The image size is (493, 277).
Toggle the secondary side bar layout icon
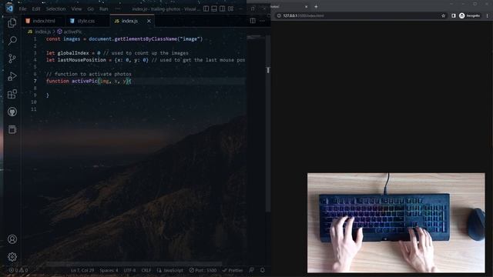(x=223, y=8)
